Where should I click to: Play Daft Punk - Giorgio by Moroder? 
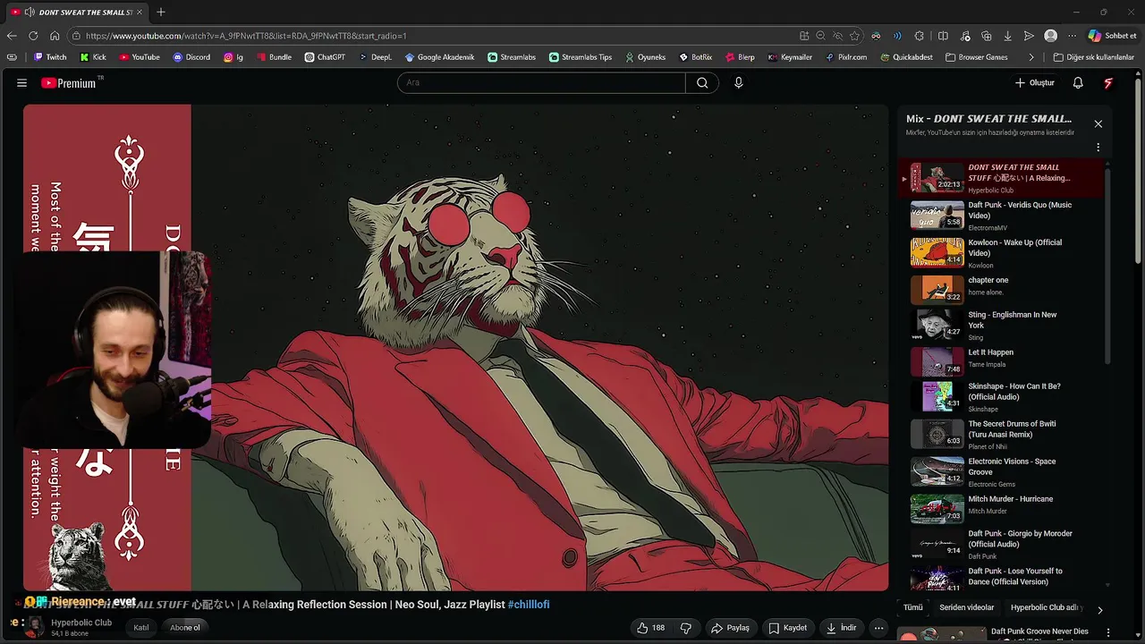(1002, 544)
